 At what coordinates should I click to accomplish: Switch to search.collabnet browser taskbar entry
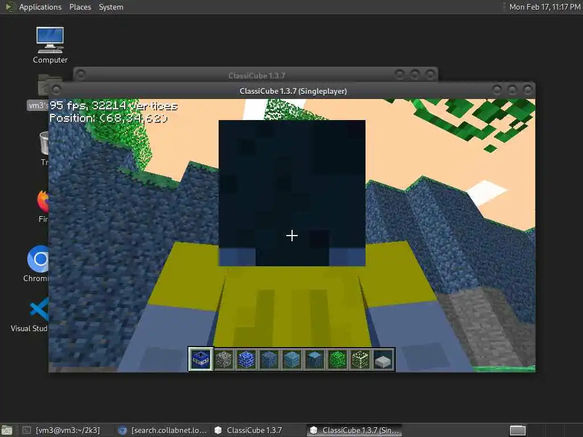[x=162, y=430]
